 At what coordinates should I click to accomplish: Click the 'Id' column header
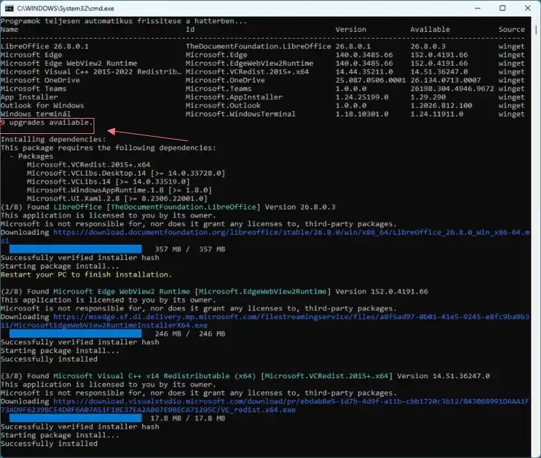pos(190,29)
